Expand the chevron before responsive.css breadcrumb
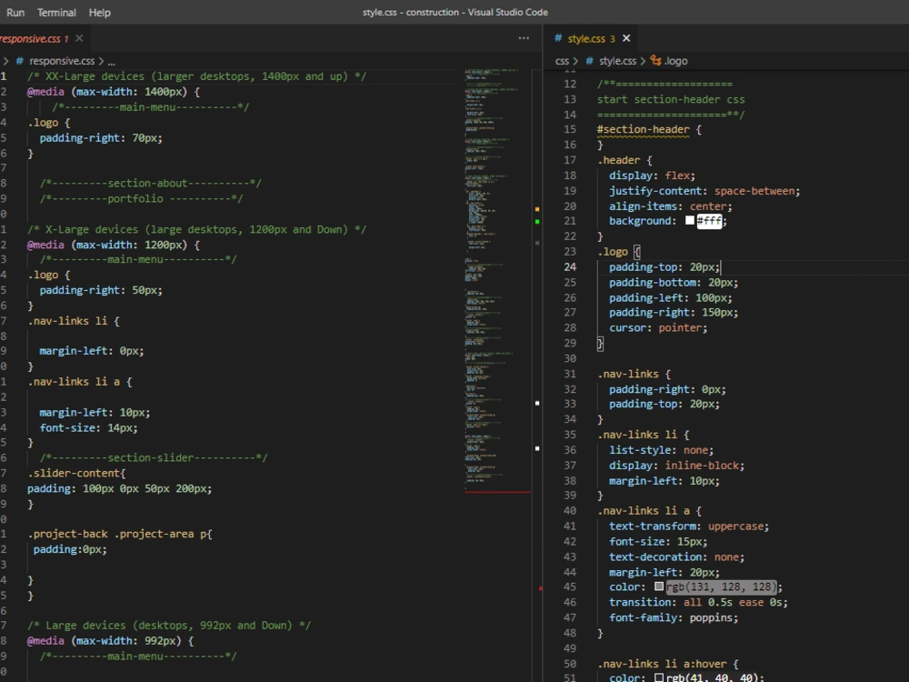909x682 pixels. point(5,61)
